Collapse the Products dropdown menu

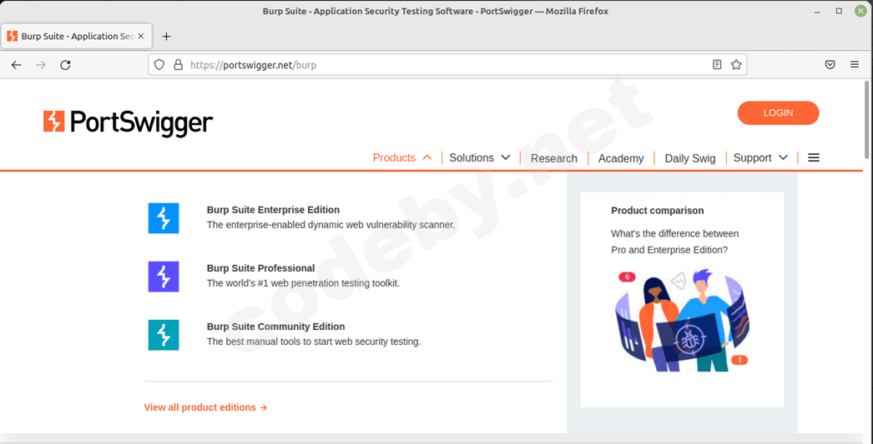402,157
